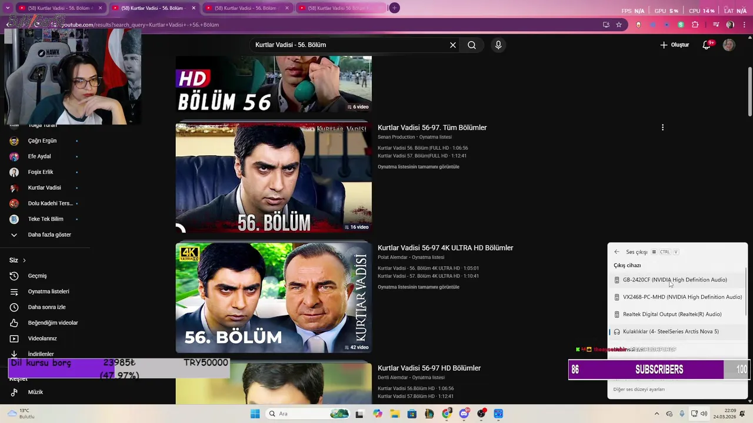Open Foşix Erlik subscription channel

tap(40, 172)
